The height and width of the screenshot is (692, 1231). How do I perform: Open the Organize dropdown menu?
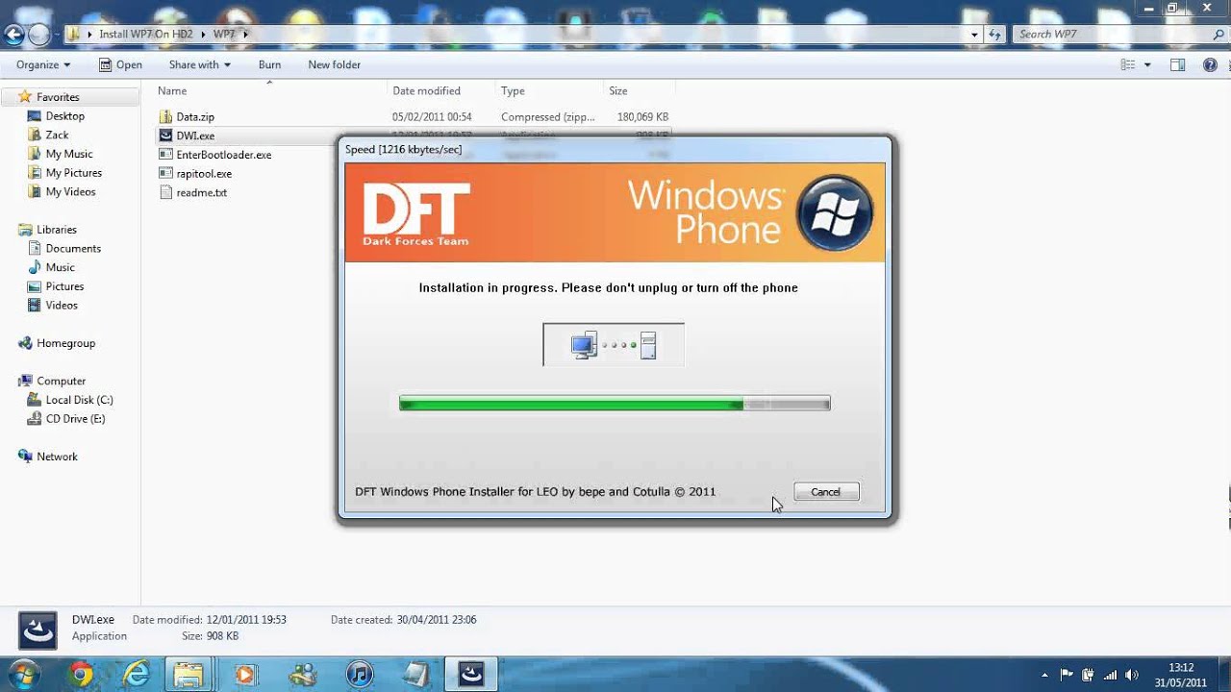pos(43,64)
